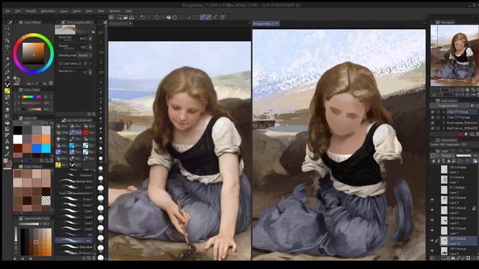Click Undo in the command bar
479x269 pixels.
pyautogui.click(x=143, y=17)
